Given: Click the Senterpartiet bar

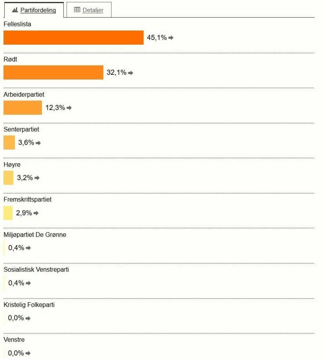Looking at the screenshot, I should 9,143.
